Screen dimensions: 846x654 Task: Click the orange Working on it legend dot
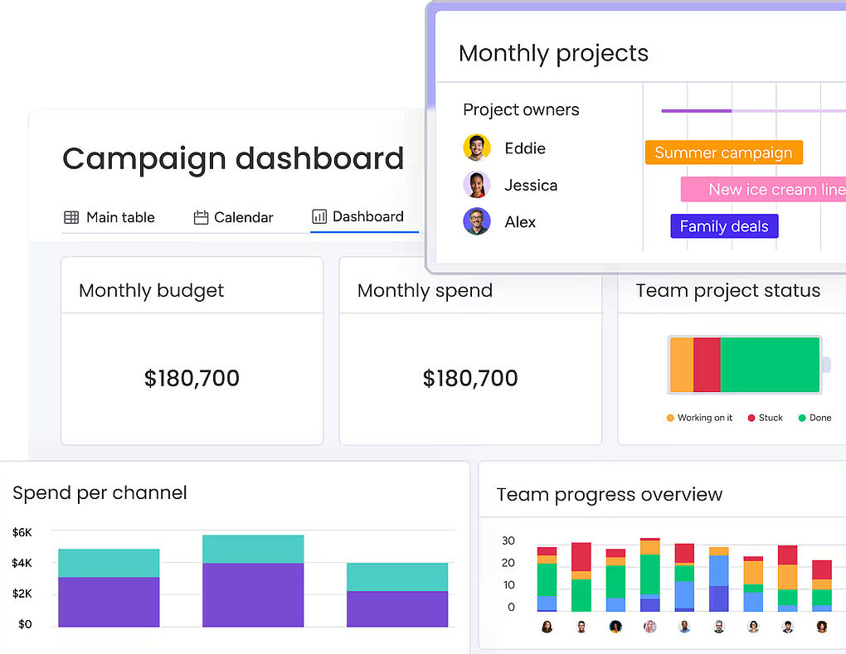coord(670,419)
